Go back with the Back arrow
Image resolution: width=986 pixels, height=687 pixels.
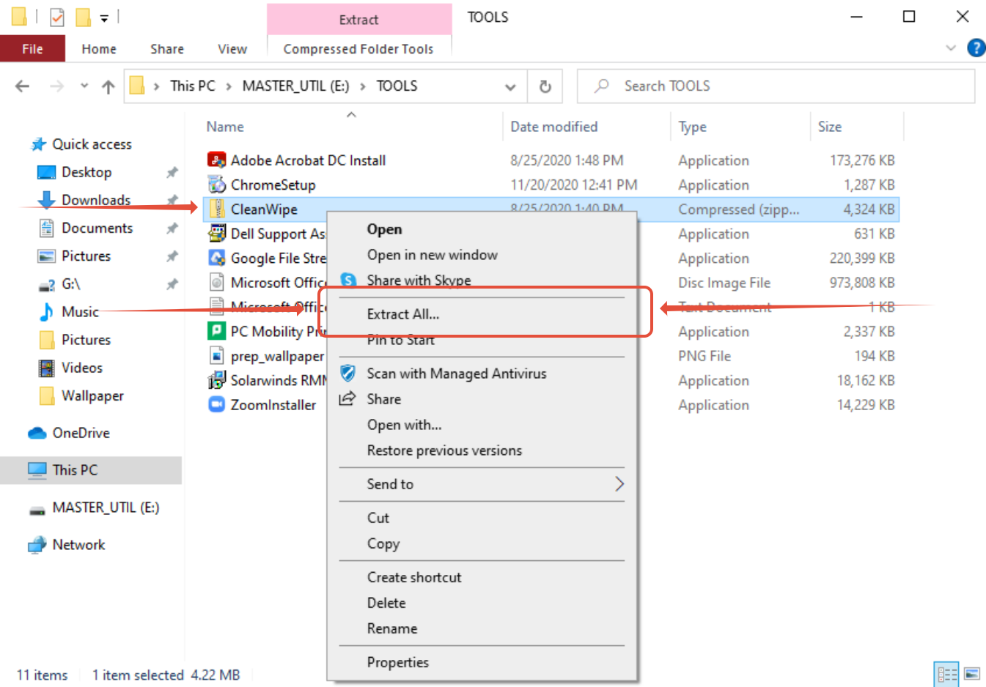pos(23,86)
